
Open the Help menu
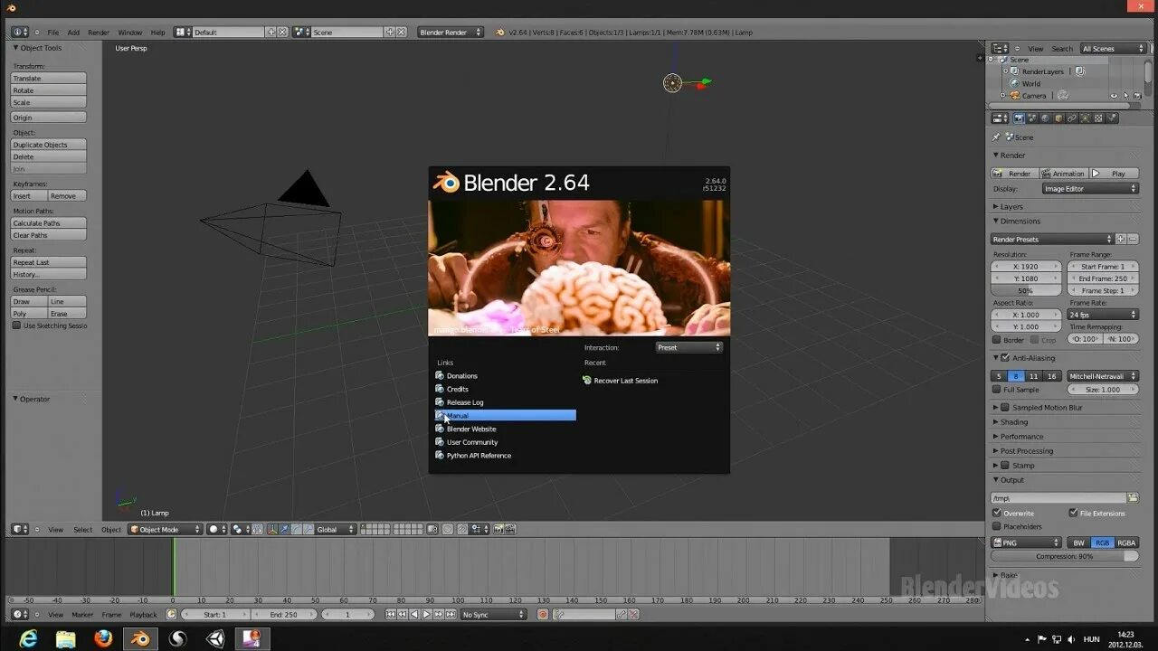click(x=157, y=32)
